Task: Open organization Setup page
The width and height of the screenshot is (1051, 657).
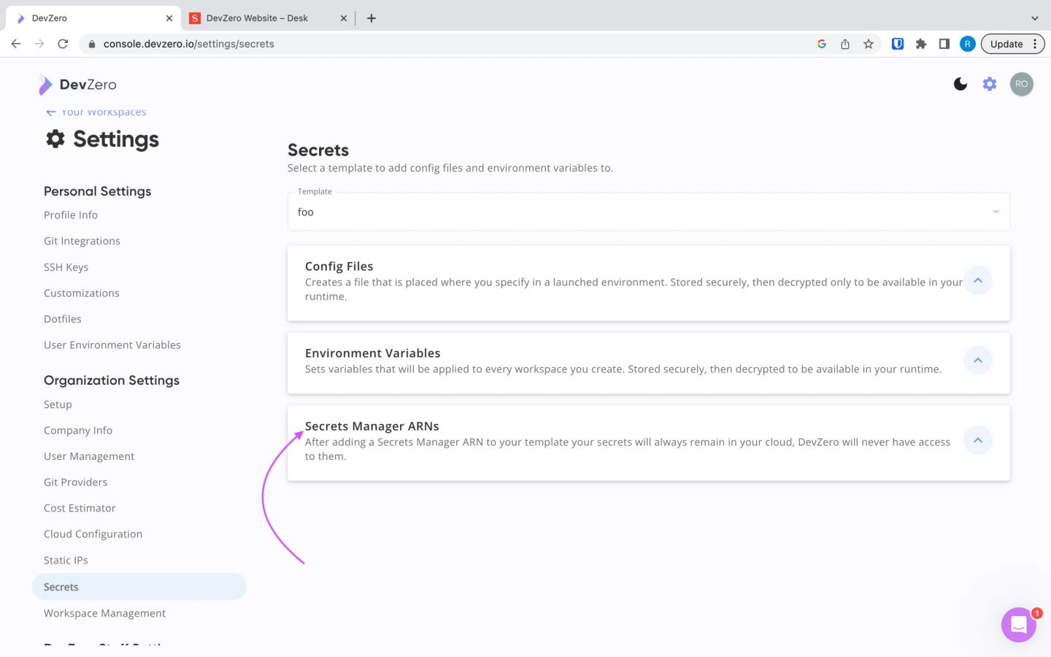Action: tap(58, 404)
